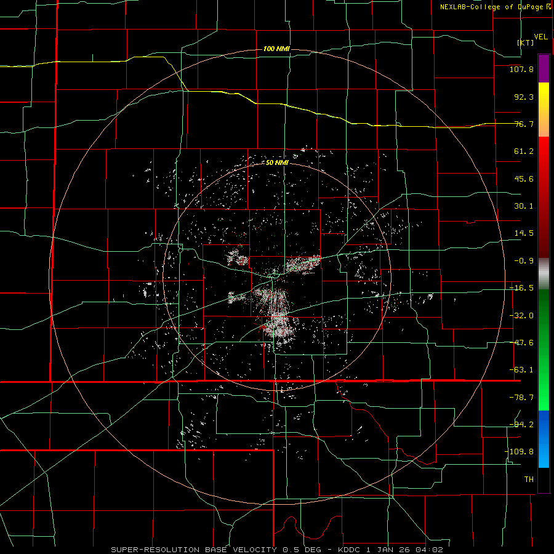Click the 92.3 legend value
554x554 pixels.
coord(524,97)
